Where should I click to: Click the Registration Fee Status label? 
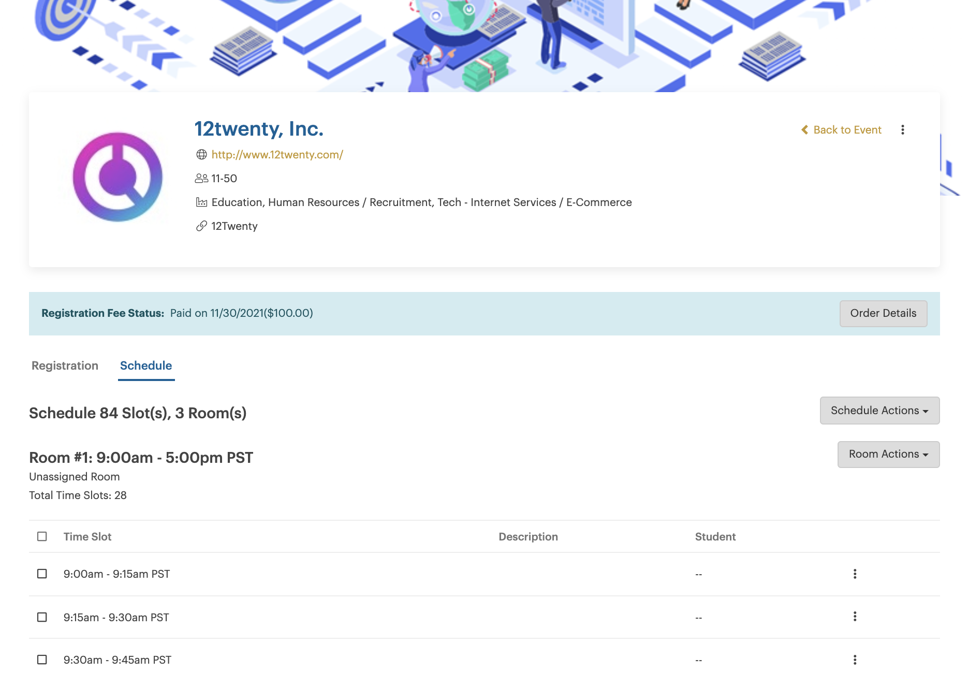click(102, 313)
